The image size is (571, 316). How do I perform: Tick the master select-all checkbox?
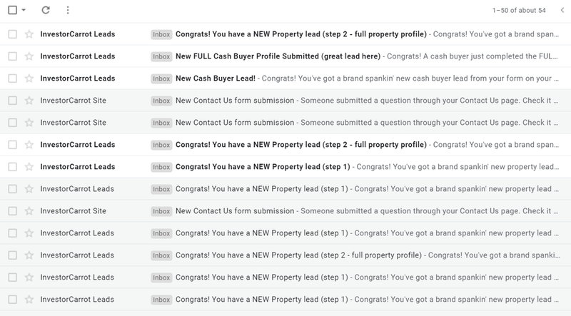[x=12, y=11]
